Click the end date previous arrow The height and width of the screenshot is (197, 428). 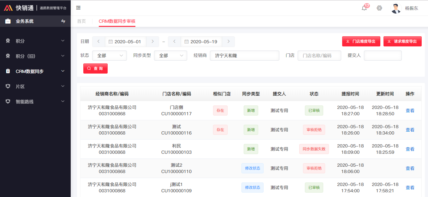[x=174, y=41]
